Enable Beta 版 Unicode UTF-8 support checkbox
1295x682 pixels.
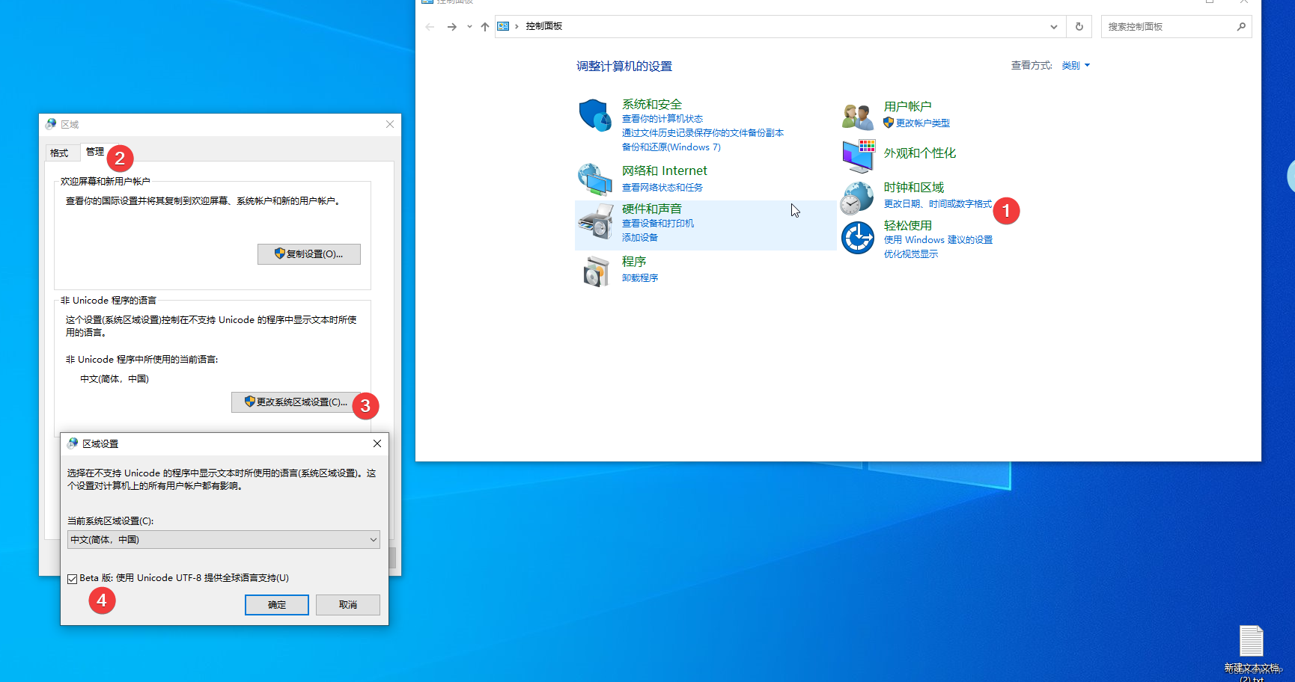72,577
